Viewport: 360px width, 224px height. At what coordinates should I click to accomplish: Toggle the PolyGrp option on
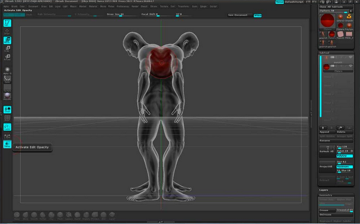tap(344, 156)
